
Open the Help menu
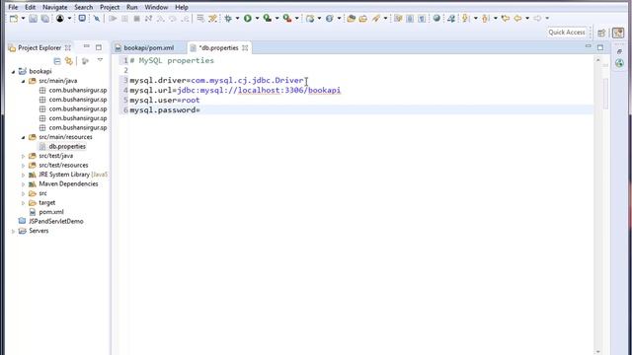tap(182, 7)
